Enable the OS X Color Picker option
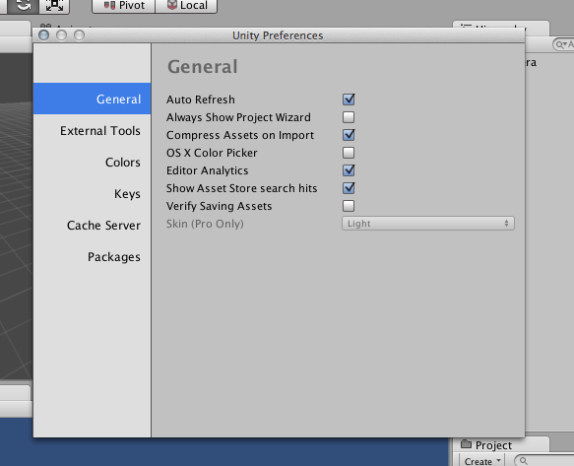 click(349, 153)
